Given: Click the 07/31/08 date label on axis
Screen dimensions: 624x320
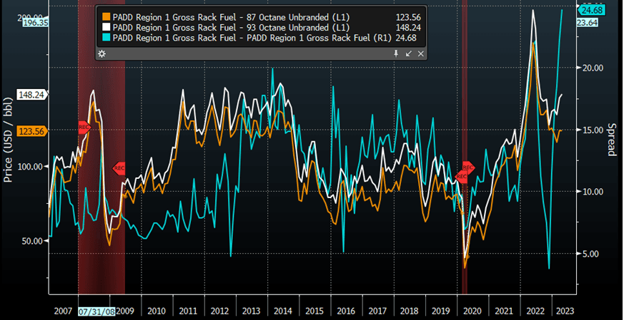Looking at the screenshot, I should coord(96,311).
